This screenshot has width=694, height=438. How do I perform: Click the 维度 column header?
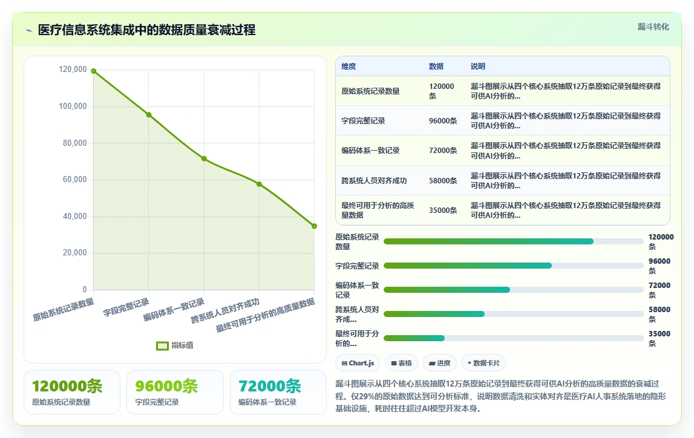tap(349, 67)
